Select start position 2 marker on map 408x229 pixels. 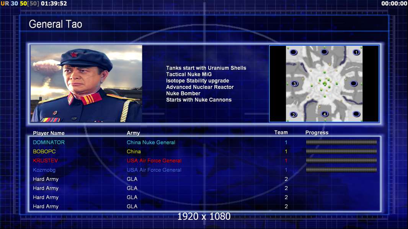[x=294, y=114]
